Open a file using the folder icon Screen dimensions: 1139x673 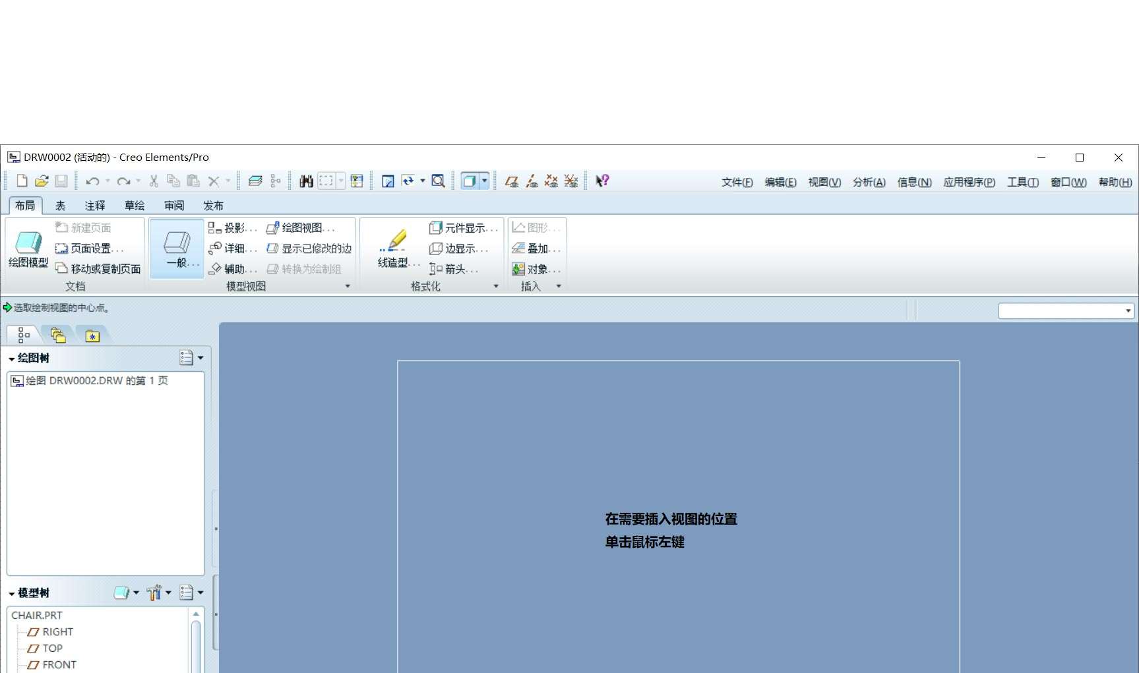[42, 181]
